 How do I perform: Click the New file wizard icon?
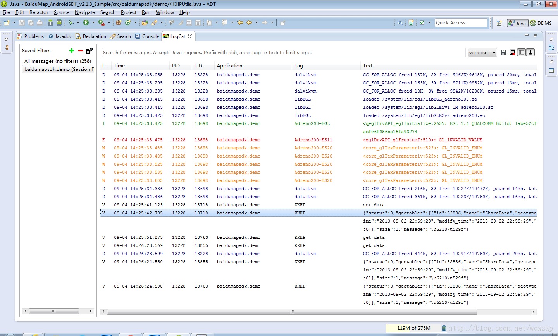click(x=7, y=23)
